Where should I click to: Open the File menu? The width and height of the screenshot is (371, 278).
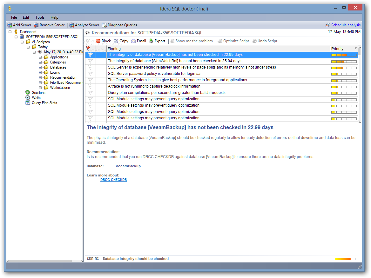[x=14, y=17]
